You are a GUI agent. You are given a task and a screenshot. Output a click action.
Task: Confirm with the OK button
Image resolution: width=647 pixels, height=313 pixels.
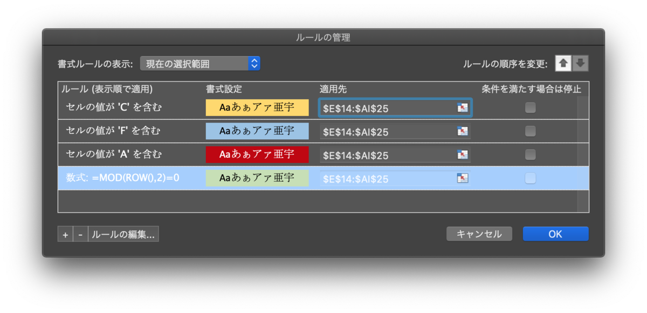pyautogui.click(x=555, y=234)
